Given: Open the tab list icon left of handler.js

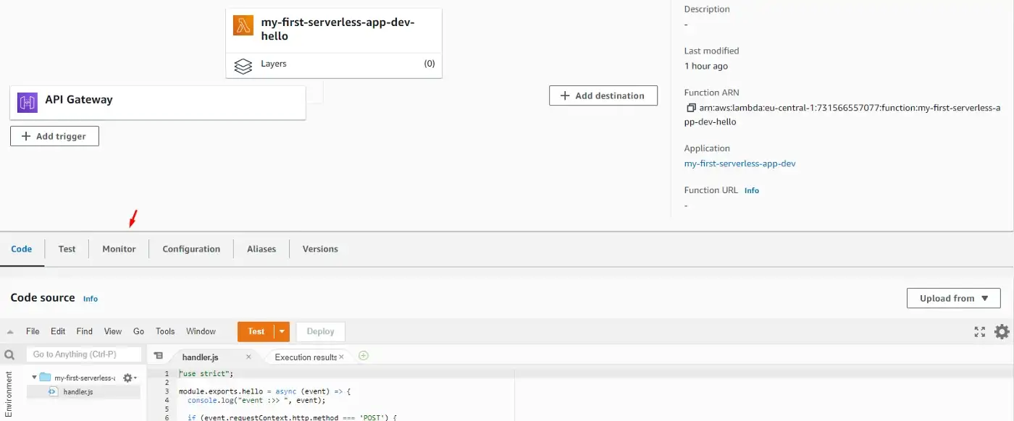Looking at the screenshot, I should (x=158, y=356).
